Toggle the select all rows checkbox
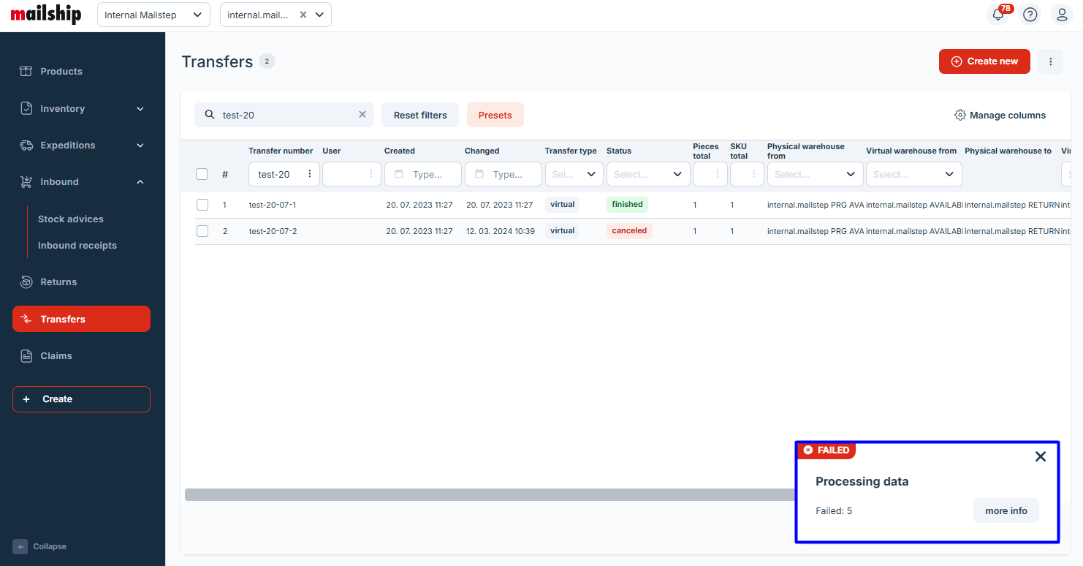 coord(202,174)
